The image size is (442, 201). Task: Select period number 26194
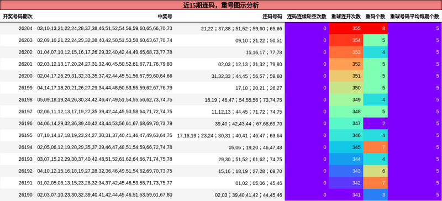point(25,147)
